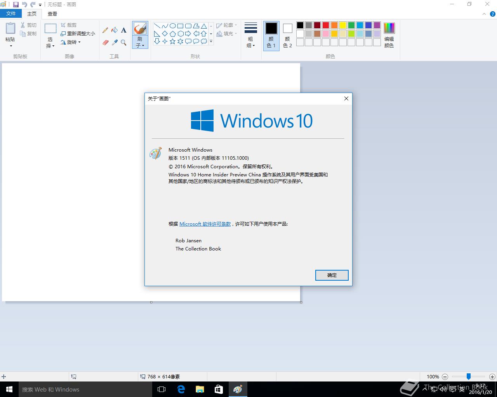Open Task View on the taskbar

(162, 389)
